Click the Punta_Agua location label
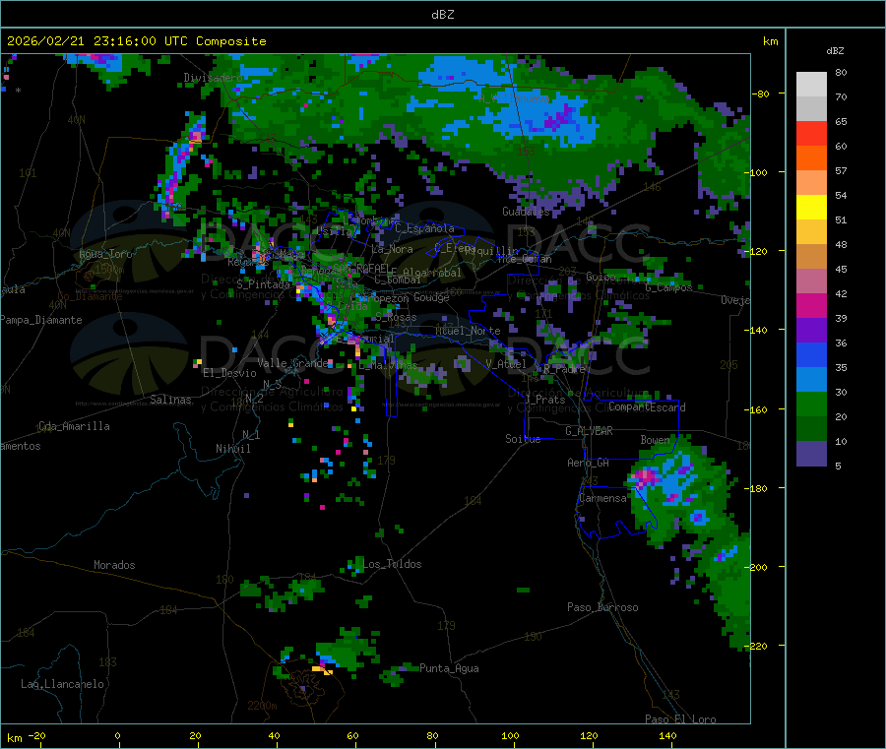886x749 pixels. click(x=449, y=668)
